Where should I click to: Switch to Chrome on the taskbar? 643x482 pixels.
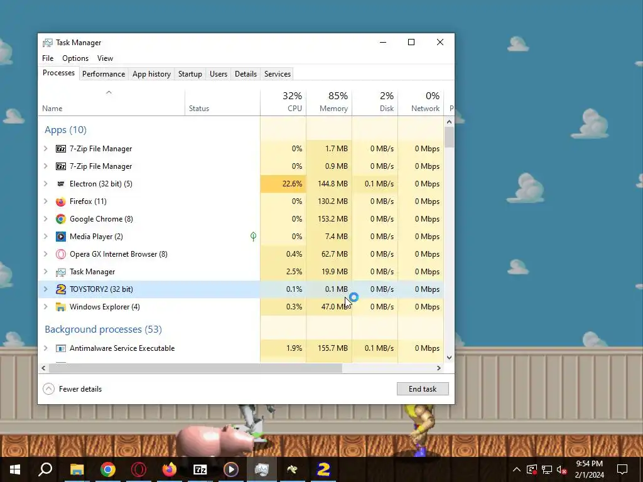[x=108, y=469]
